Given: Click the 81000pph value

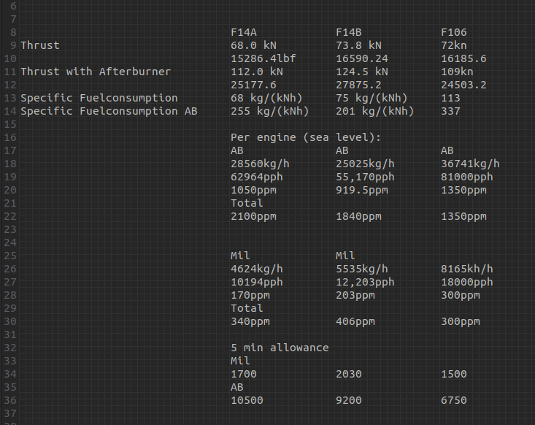Looking at the screenshot, I should coord(467,177).
